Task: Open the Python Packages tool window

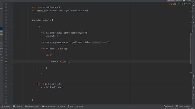Action: (32, 106)
